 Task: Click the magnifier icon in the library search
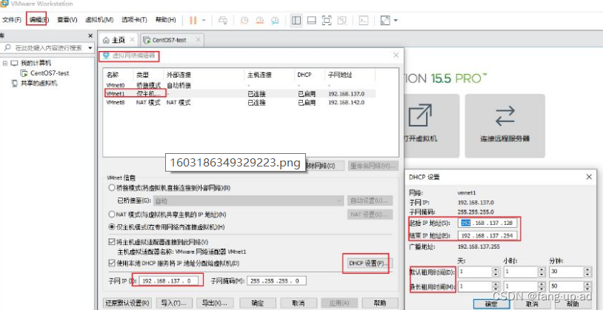7,48
